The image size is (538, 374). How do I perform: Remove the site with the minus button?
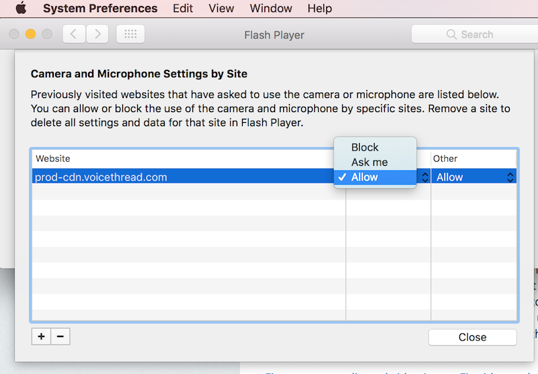(x=61, y=336)
